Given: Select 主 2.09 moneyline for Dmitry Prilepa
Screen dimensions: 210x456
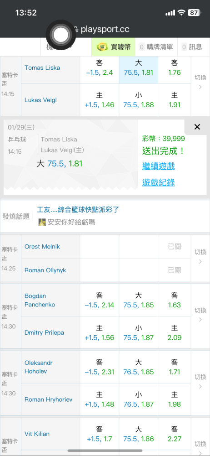Looking at the screenshot, I should (175, 333).
